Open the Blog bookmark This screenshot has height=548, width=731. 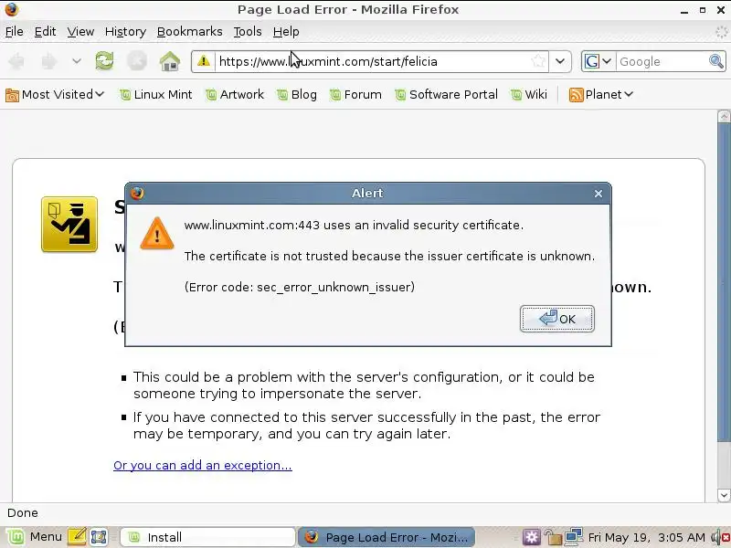[296, 95]
